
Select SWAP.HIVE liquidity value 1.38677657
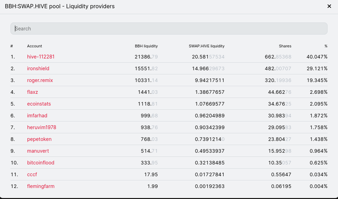210,92
